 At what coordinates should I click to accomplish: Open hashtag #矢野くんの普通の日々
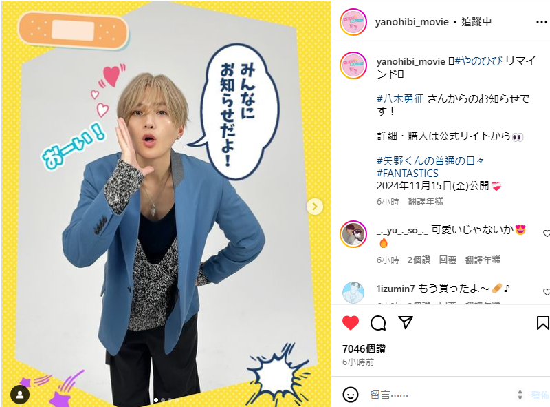430,161
